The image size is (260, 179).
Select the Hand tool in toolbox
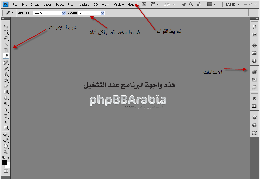6,146
